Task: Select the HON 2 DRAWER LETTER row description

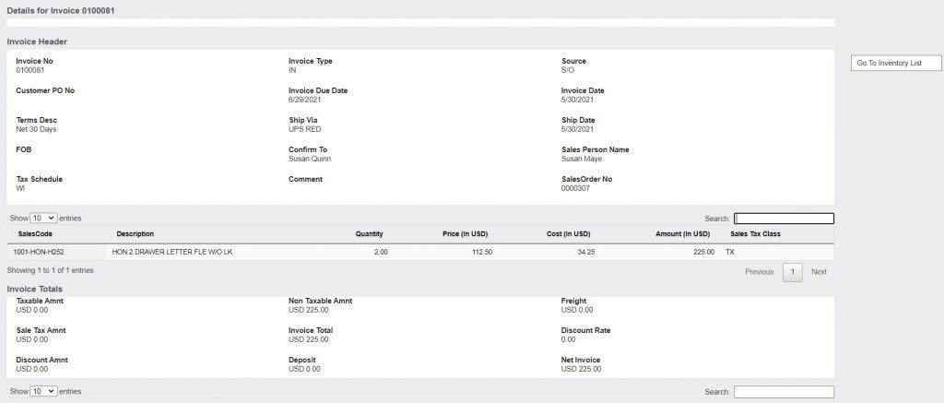Action: pos(171,252)
